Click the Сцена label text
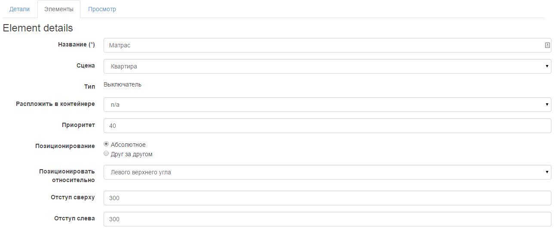Viewport: 557px width, 232px height. pyautogui.click(x=86, y=65)
